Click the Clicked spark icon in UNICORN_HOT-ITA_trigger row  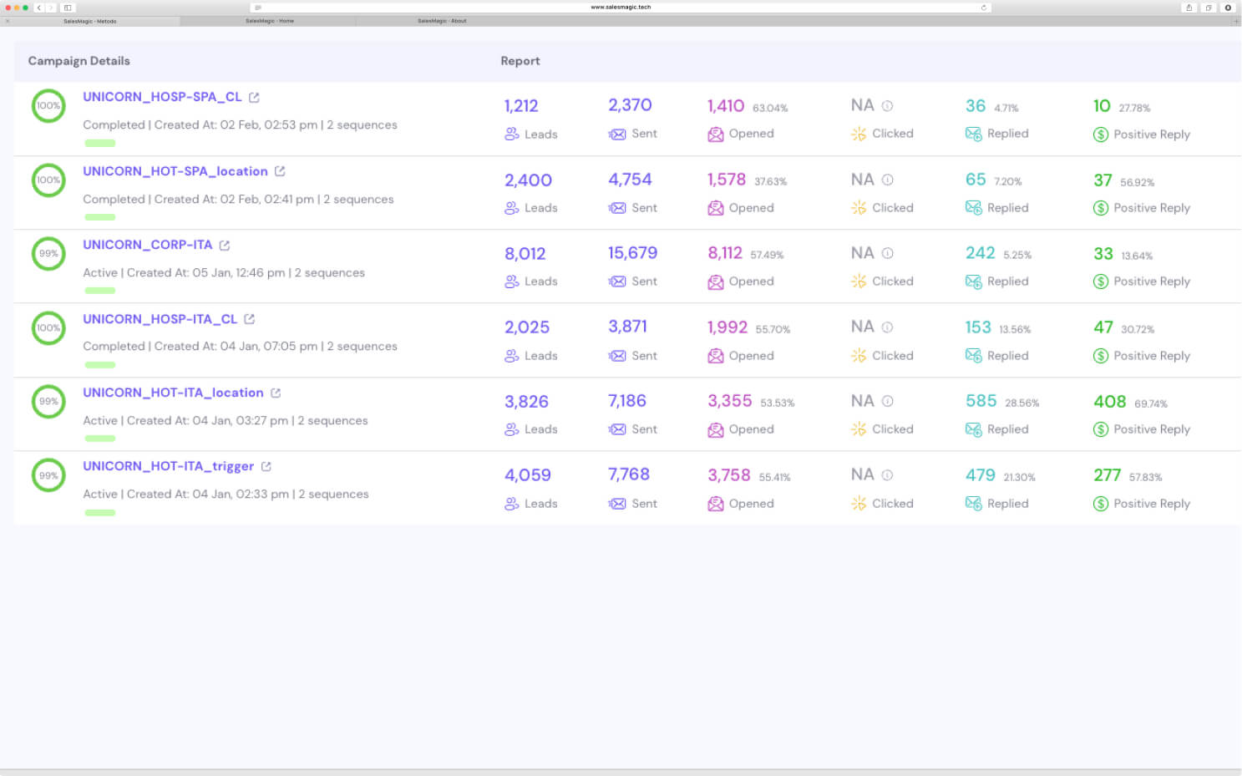[859, 503]
